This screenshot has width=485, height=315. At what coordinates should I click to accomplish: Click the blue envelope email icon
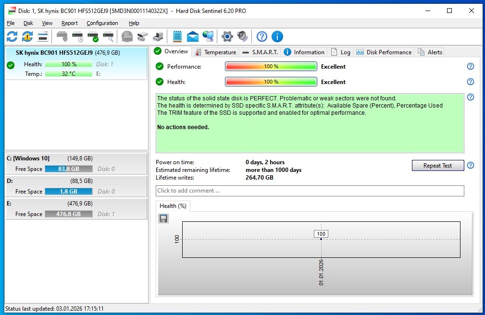pos(192,36)
